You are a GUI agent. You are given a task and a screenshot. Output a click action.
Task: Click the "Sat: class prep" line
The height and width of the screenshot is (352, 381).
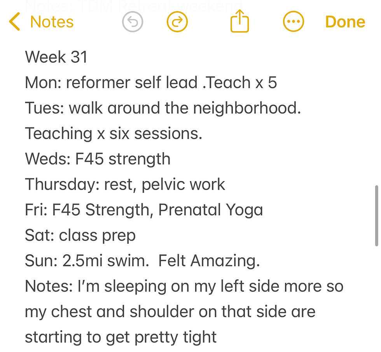[80, 236]
